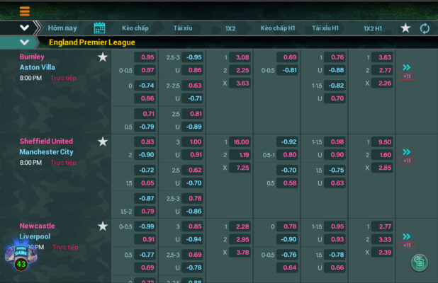Show more markets for Sheffield United match
Image resolution: width=438 pixels, height=283 pixels.
(x=407, y=156)
